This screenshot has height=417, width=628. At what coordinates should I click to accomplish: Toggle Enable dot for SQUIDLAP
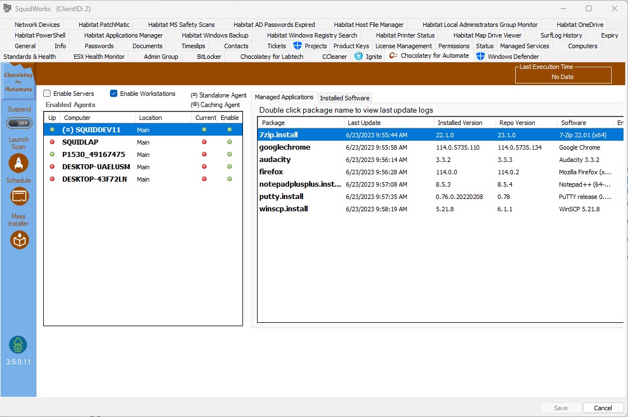click(x=230, y=142)
